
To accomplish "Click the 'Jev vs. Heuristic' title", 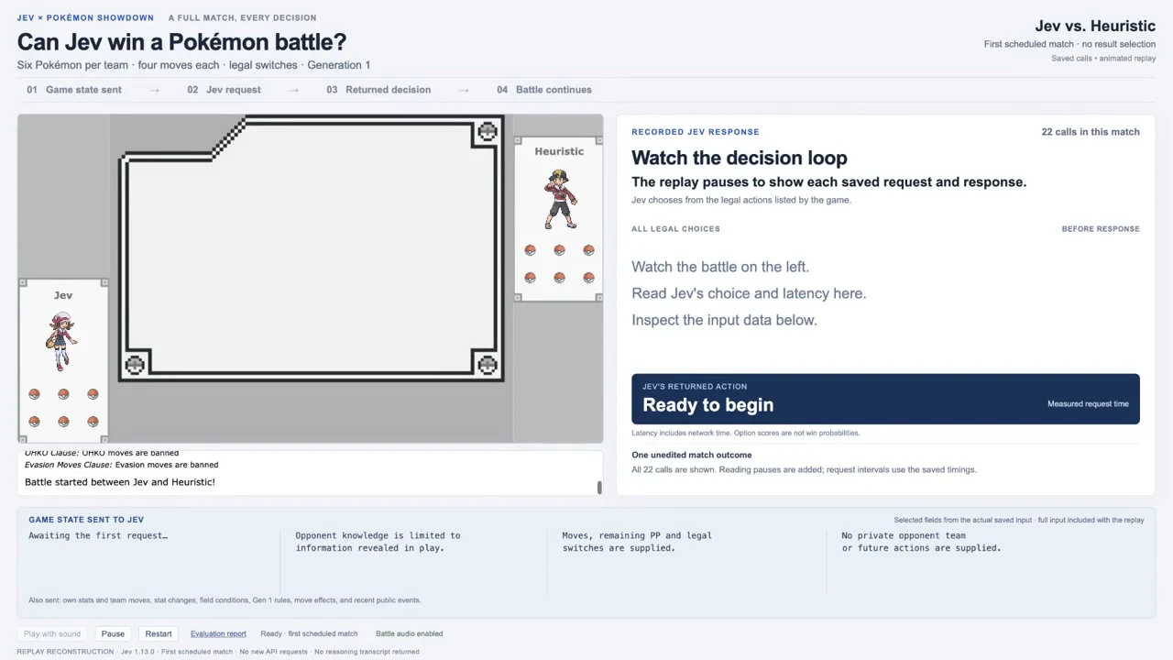I will tap(1095, 26).
